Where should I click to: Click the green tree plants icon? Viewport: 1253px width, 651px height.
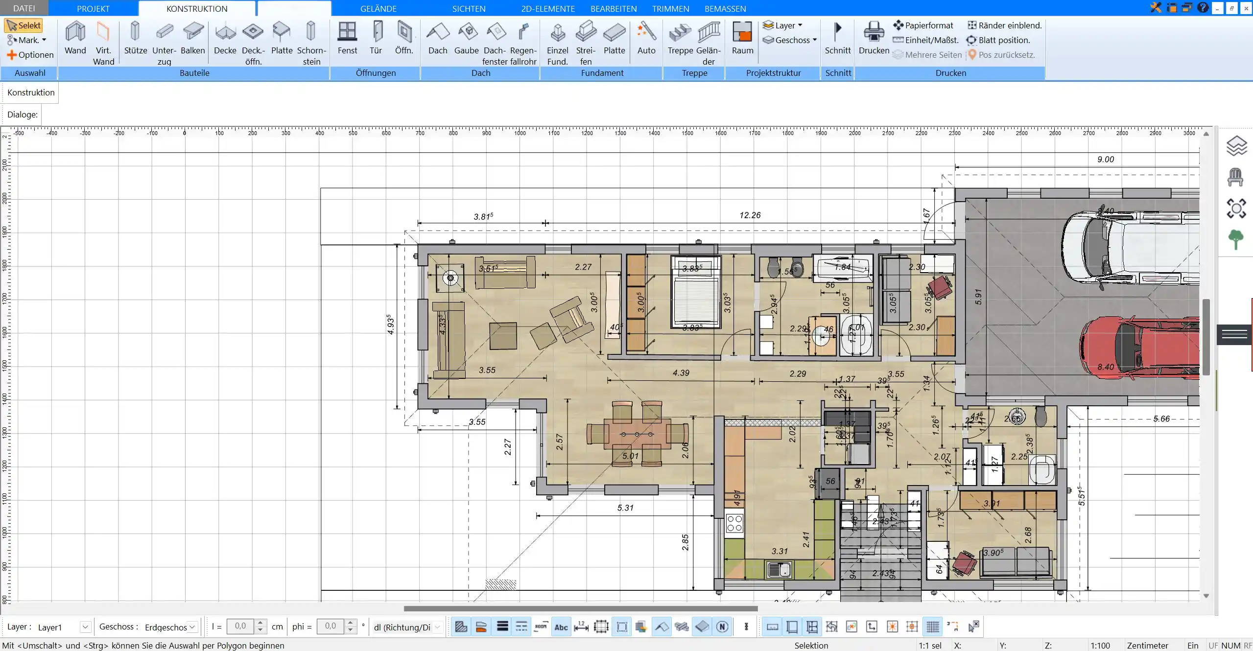(1236, 240)
